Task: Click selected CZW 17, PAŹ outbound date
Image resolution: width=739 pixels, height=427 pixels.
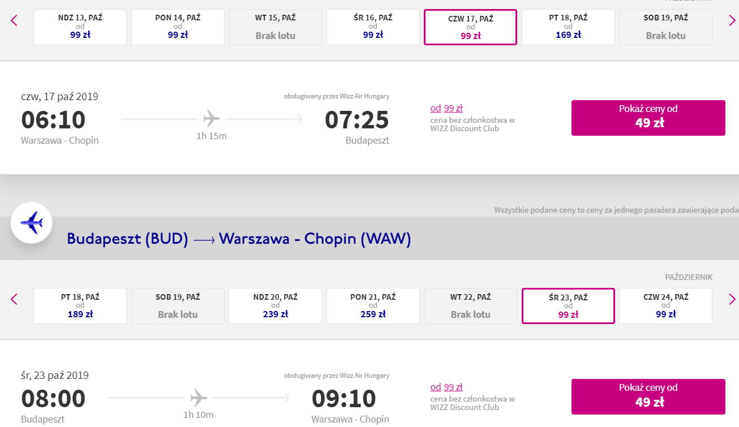Action: click(x=470, y=27)
